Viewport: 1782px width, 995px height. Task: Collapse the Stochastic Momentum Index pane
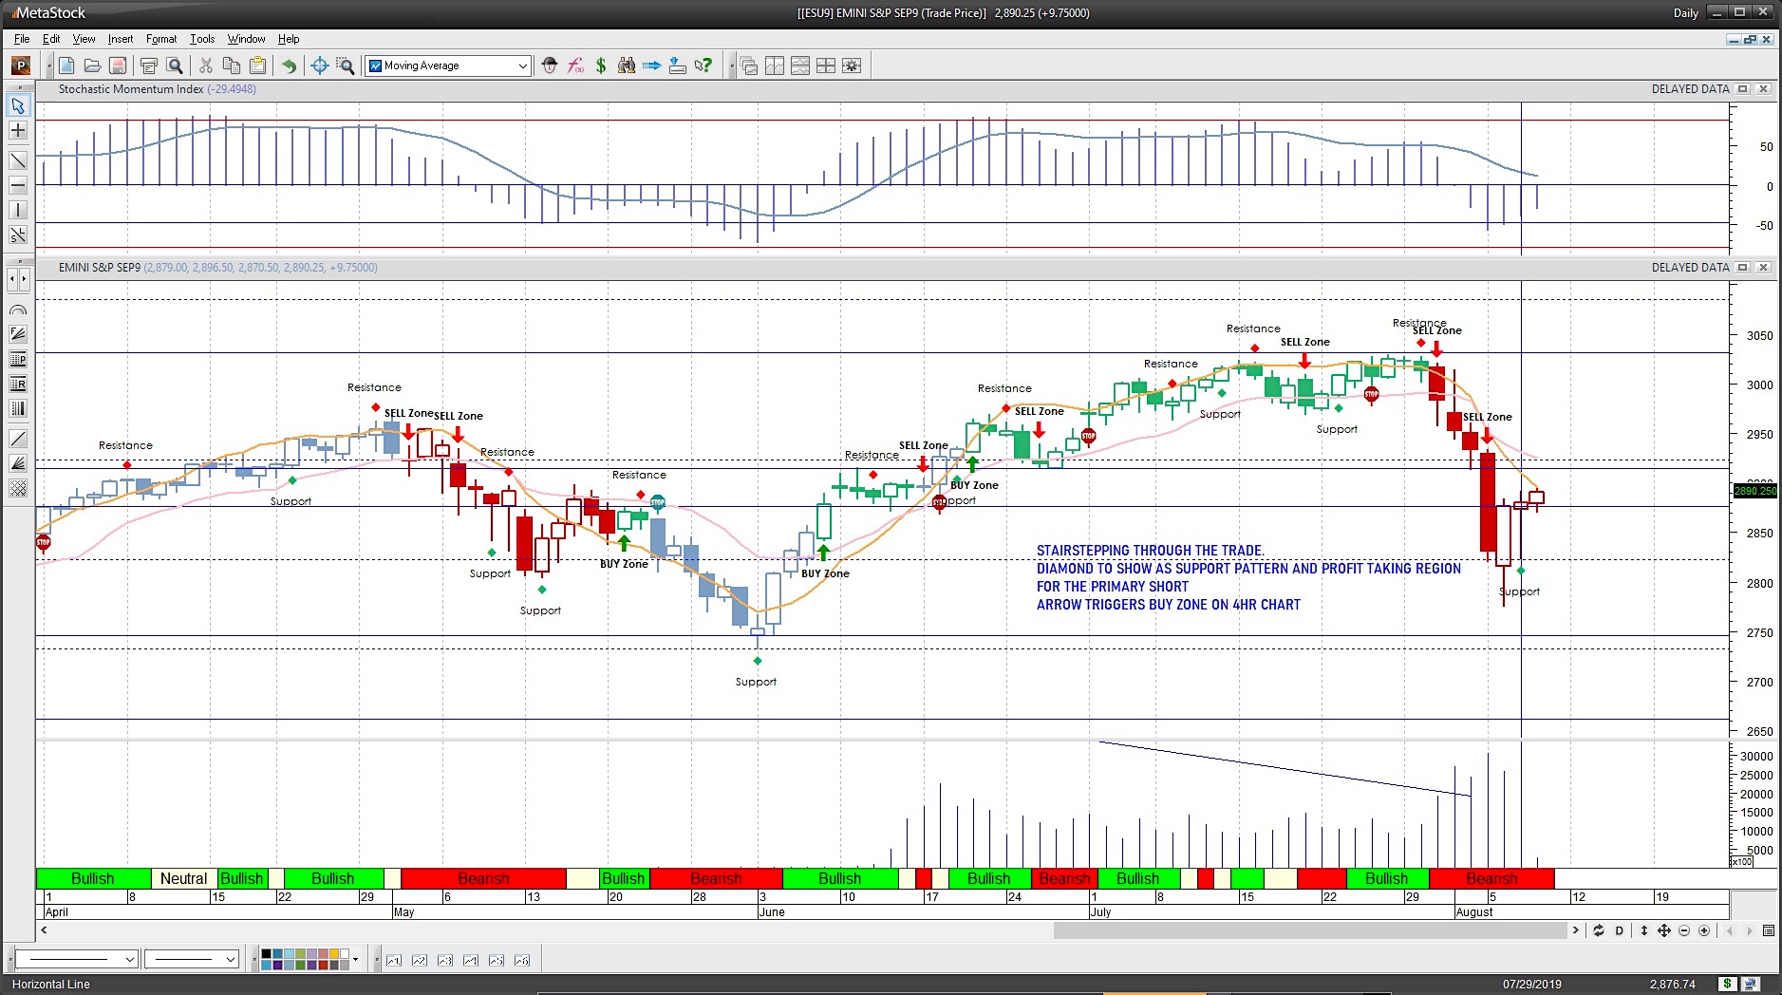(1741, 88)
